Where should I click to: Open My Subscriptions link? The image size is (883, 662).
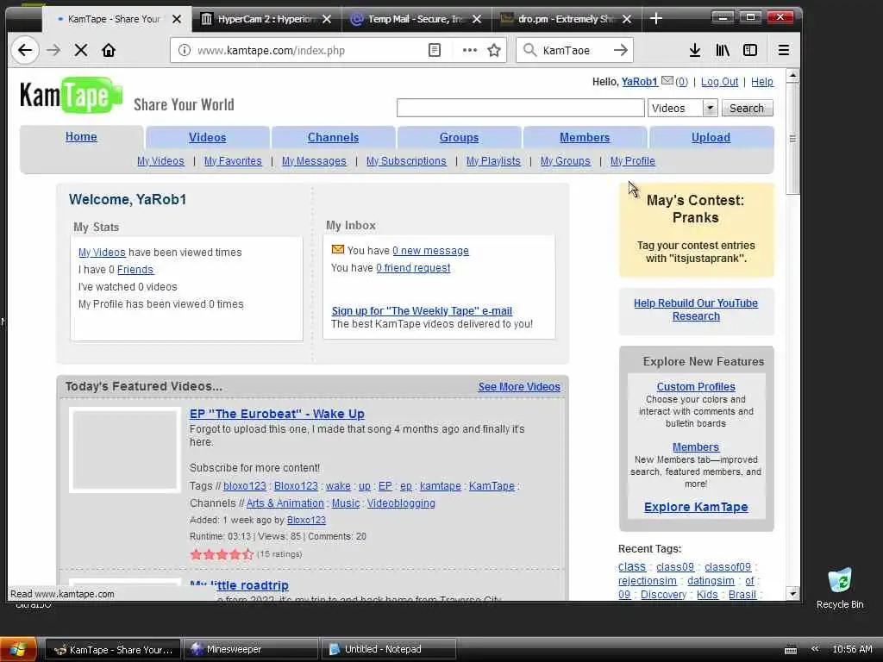(x=406, y=161)
